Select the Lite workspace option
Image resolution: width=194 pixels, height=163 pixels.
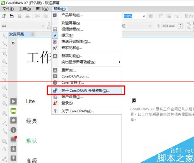(30, 101)
